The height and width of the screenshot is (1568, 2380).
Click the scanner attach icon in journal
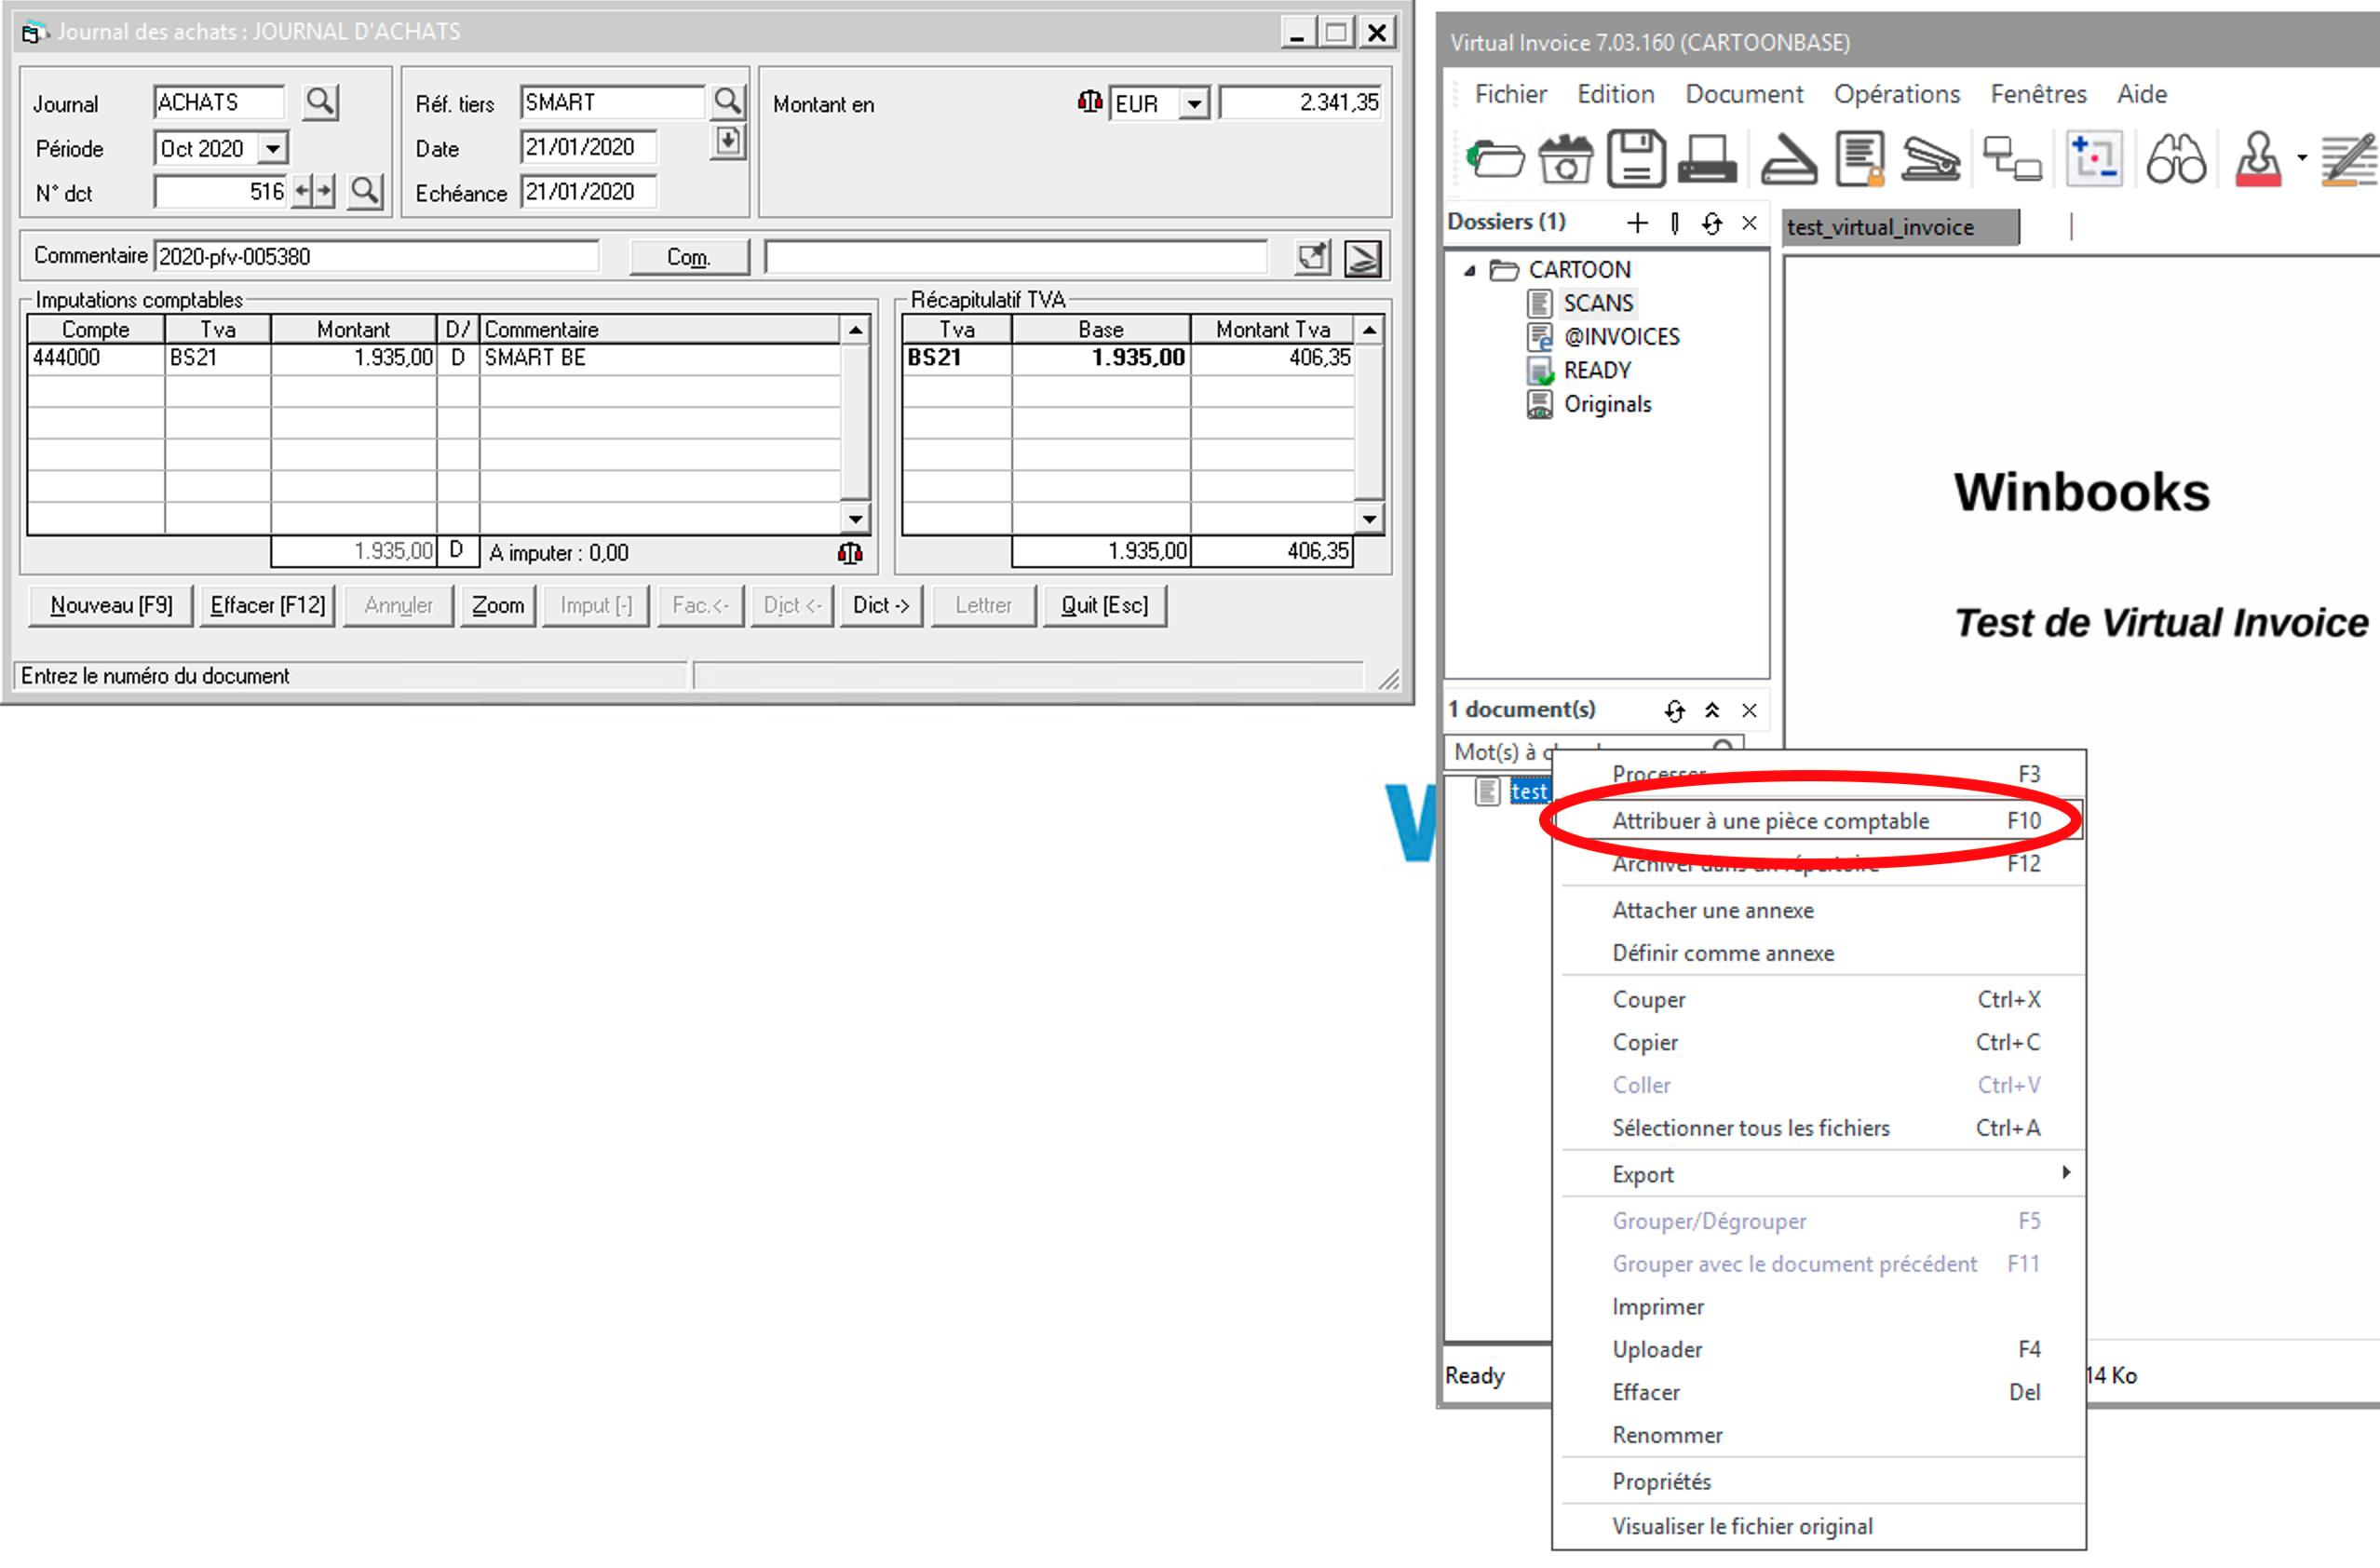coord(1362,257)
